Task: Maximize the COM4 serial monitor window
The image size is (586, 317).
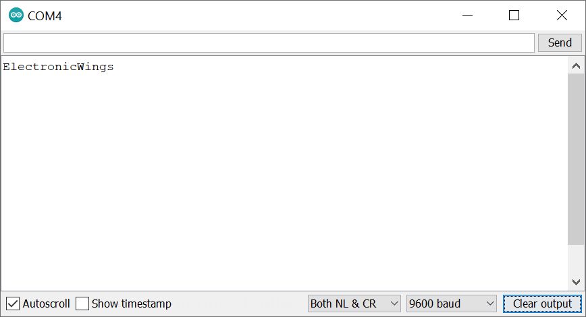Action: pos(514,16)
